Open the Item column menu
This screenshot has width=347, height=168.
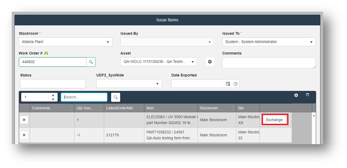tap(194, 108)
